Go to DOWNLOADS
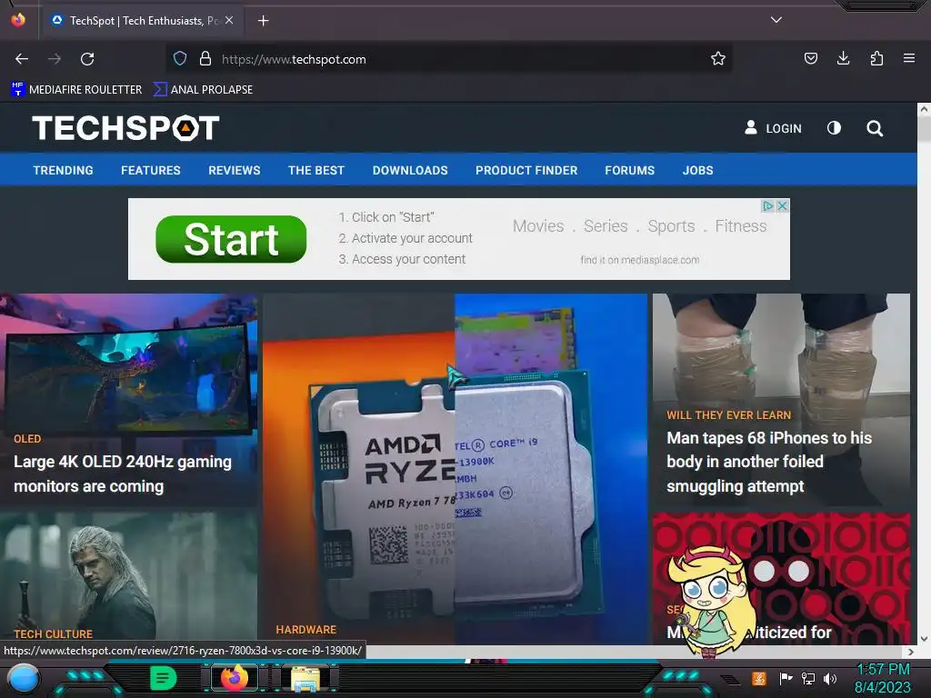This screenshot has width=931, height=698. pos(410,170)
